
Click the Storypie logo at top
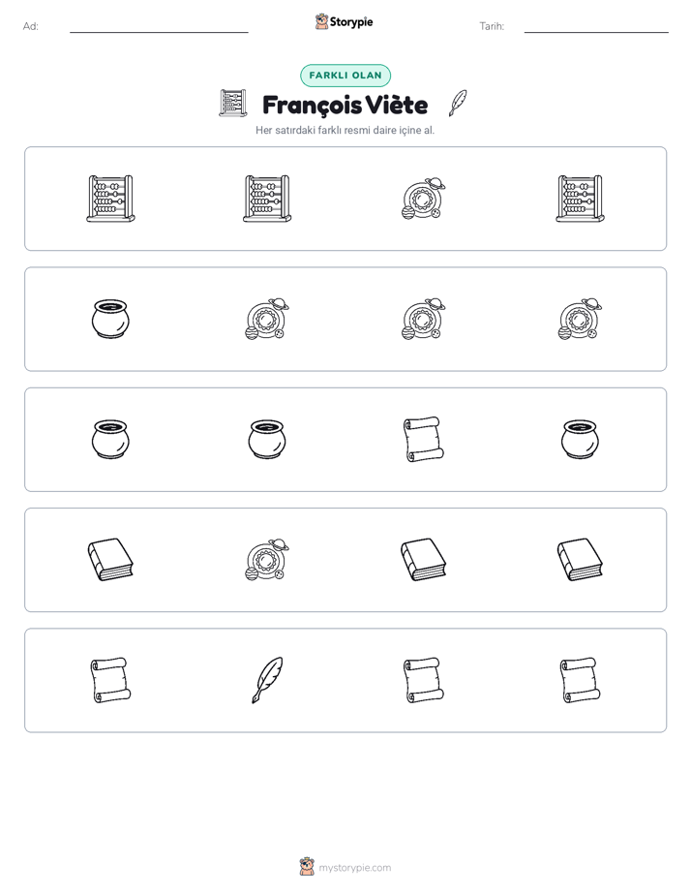click(344, 21)
